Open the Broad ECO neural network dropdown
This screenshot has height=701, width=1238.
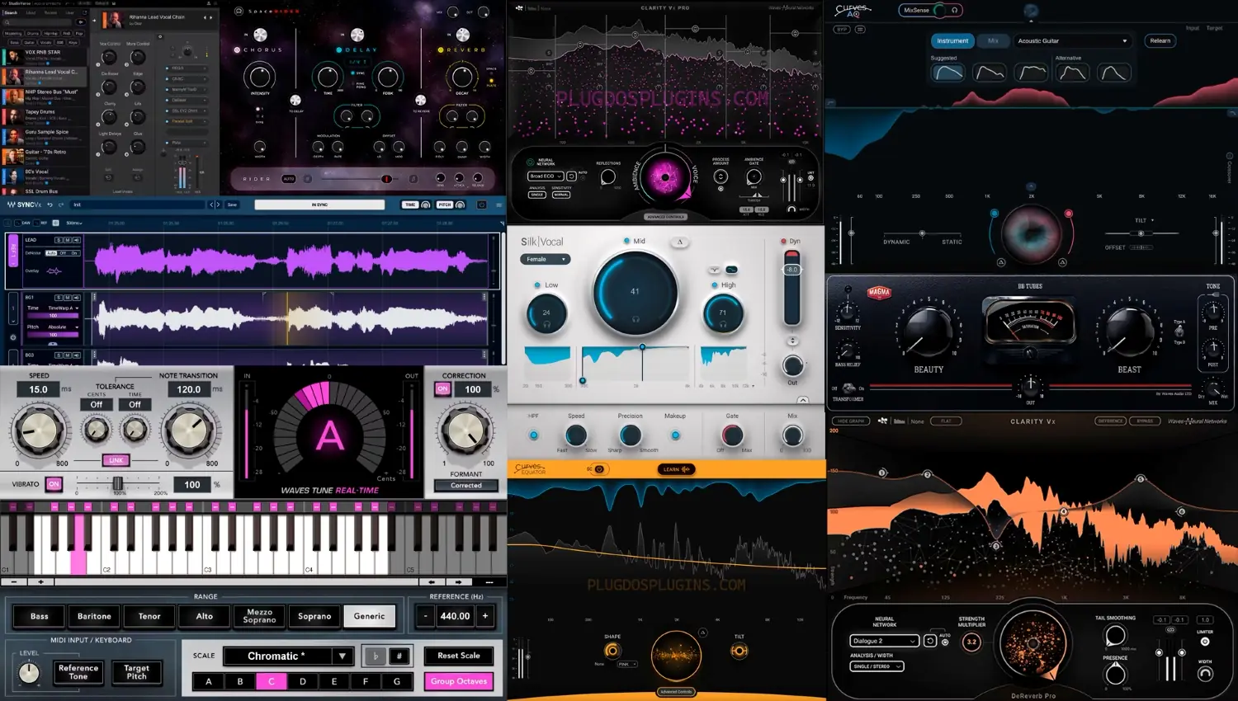(546, 176)
